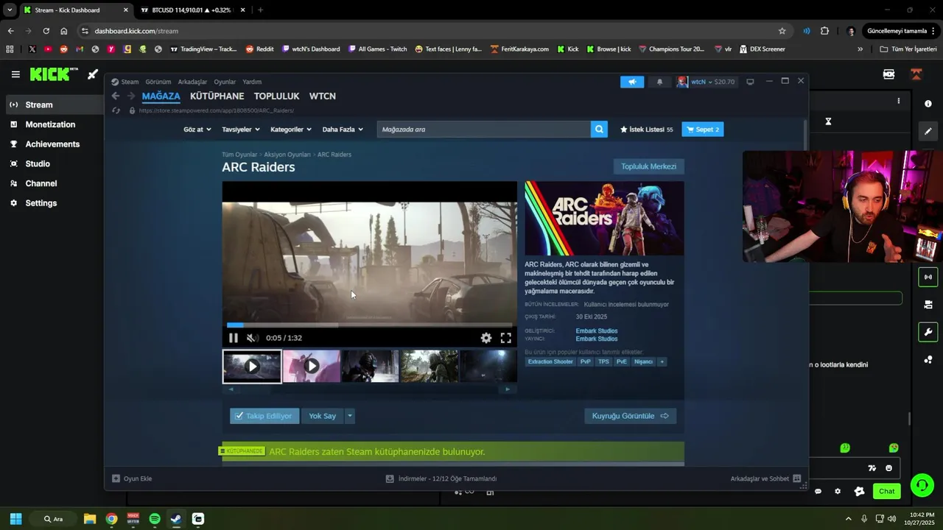This screenshot has width=943, height=530.
Task: Switch to the TOPLULUK tab
Action: [276, 96]
